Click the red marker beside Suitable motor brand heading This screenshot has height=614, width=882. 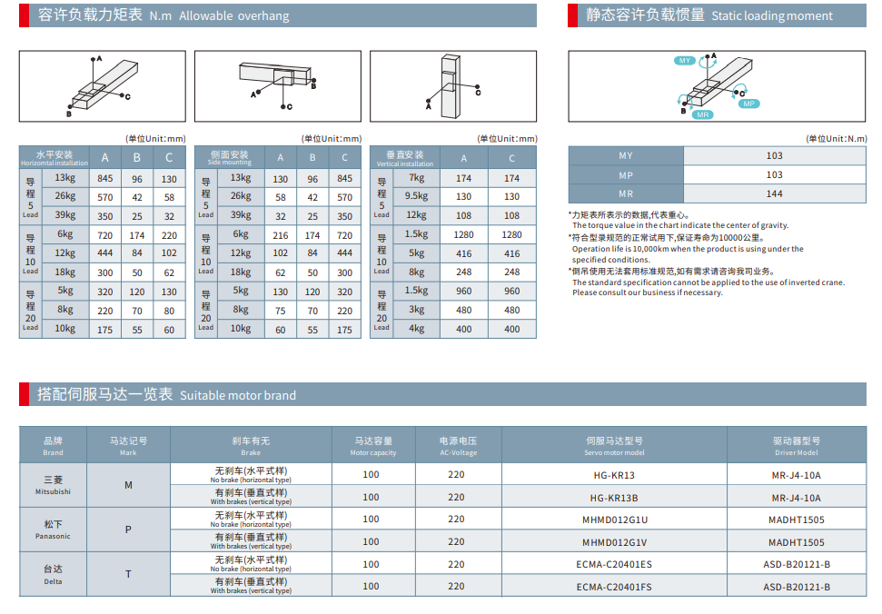tap(23, 394)
